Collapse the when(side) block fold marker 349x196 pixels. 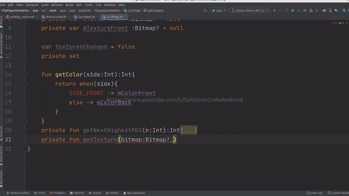25,84
